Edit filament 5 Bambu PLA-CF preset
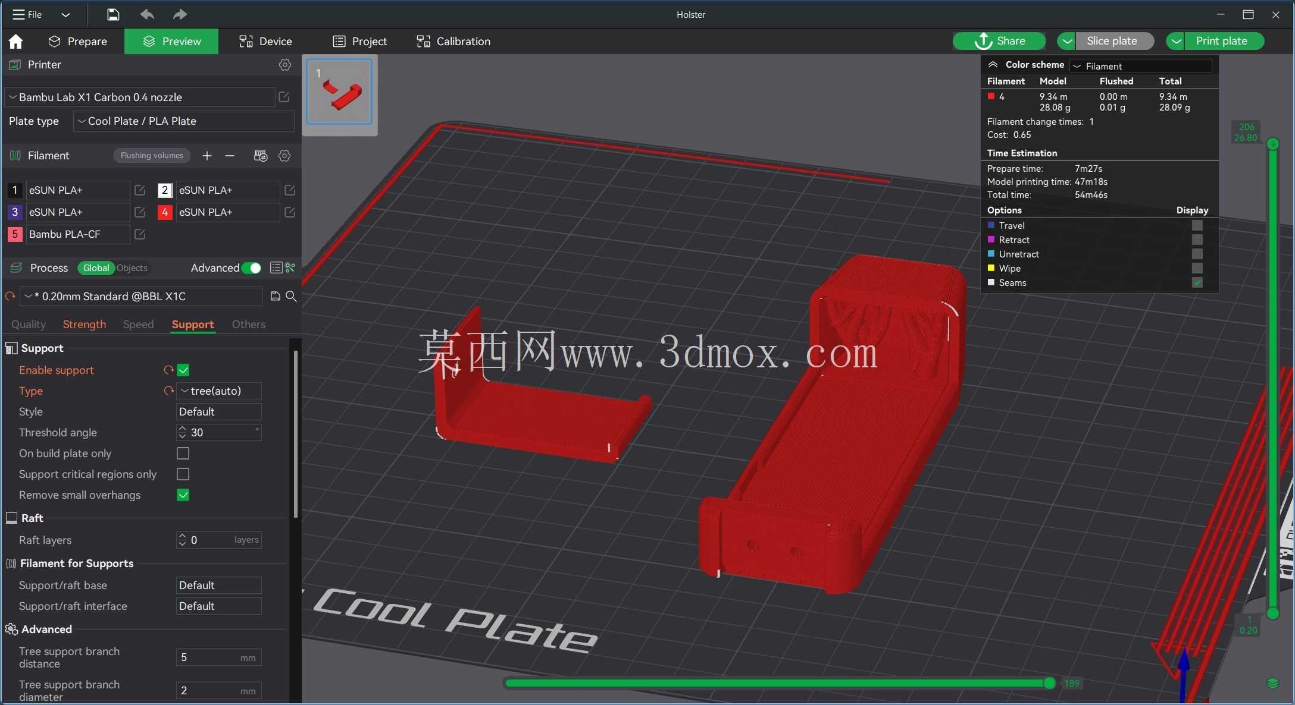 point(140,234)
